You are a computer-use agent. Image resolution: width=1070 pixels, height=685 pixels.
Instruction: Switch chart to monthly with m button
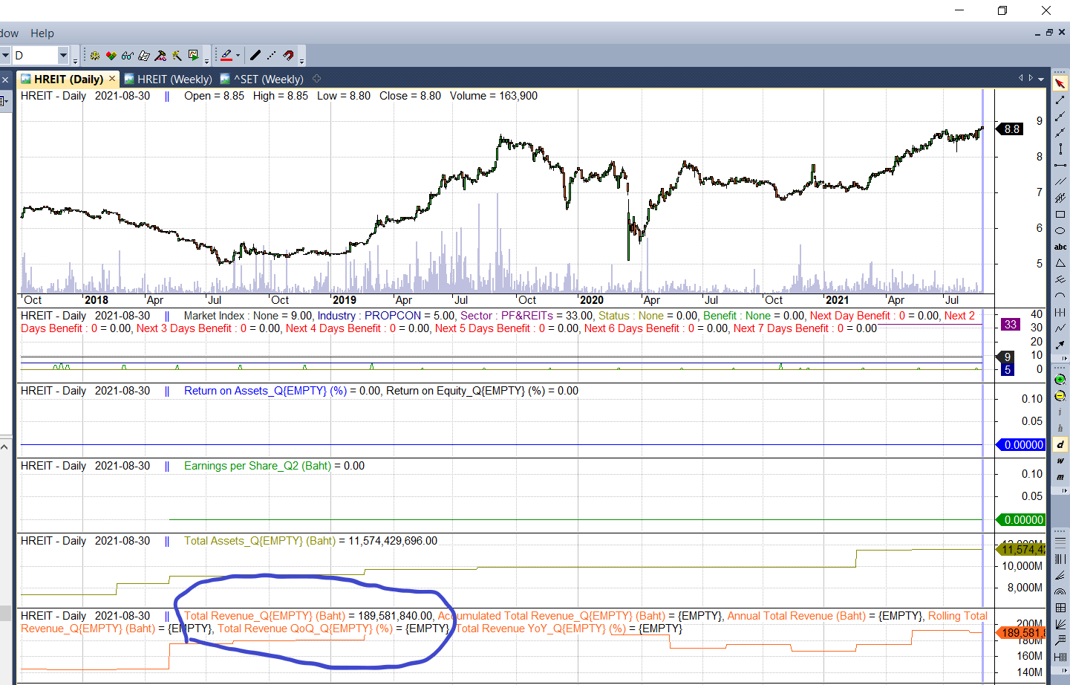(1060, 477)
